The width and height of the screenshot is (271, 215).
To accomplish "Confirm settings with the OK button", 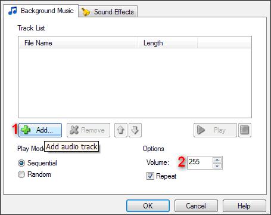I will pyautogui.click(x=148, y=206).
